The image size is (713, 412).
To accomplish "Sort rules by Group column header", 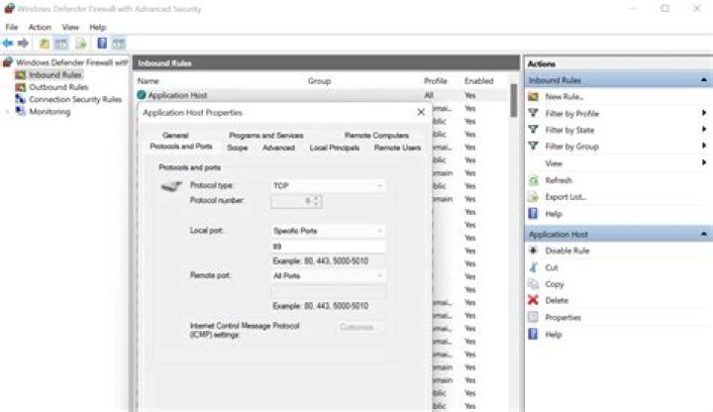I will pos(319,81).
